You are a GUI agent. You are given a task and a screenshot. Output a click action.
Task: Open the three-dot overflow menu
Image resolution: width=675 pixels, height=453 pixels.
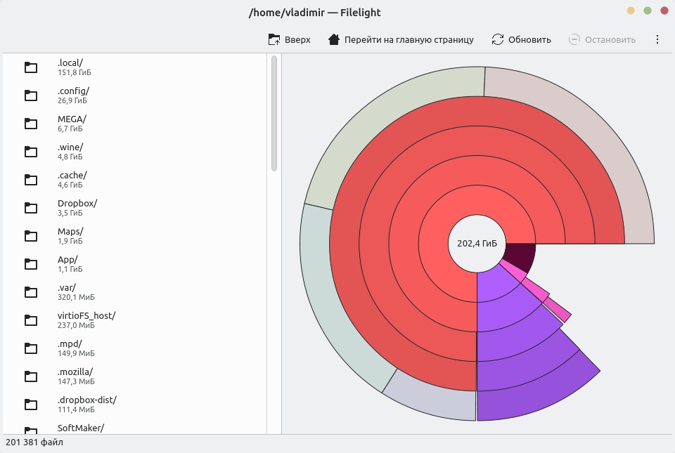pyautogui.click(x=657, y=39)
